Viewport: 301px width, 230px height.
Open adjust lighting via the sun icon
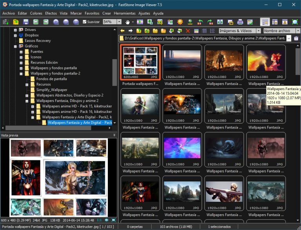click(180, 22)
